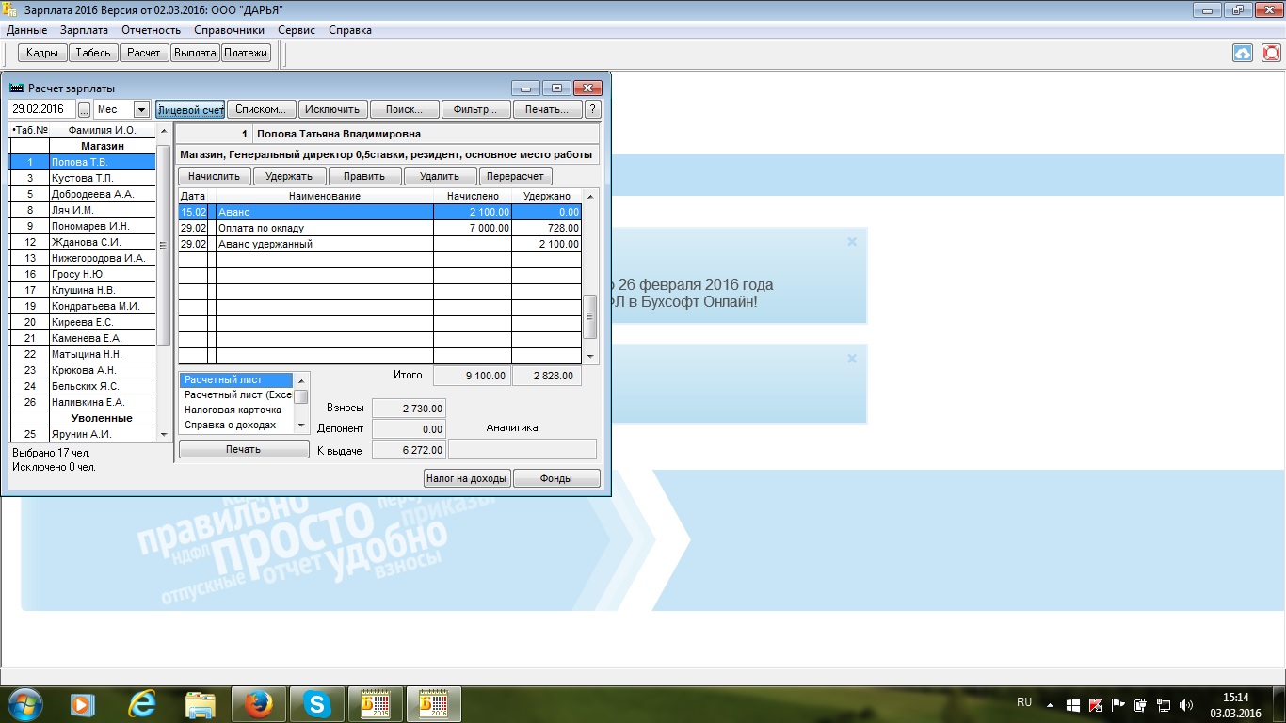Open the red lifebuoy help icon

click(x=1271, y=53)
